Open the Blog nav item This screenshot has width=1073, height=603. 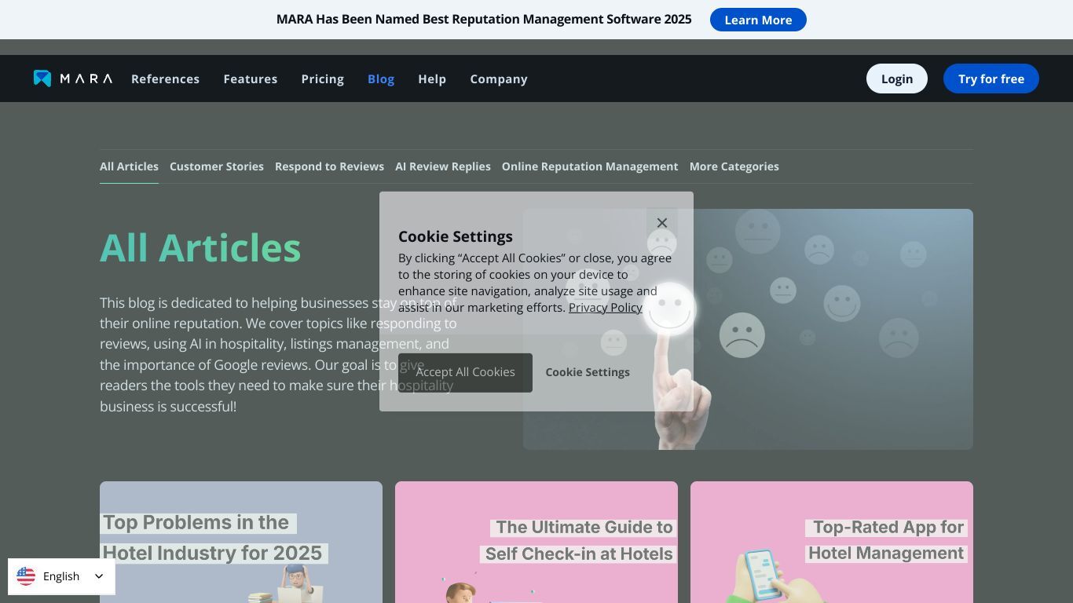381,79
